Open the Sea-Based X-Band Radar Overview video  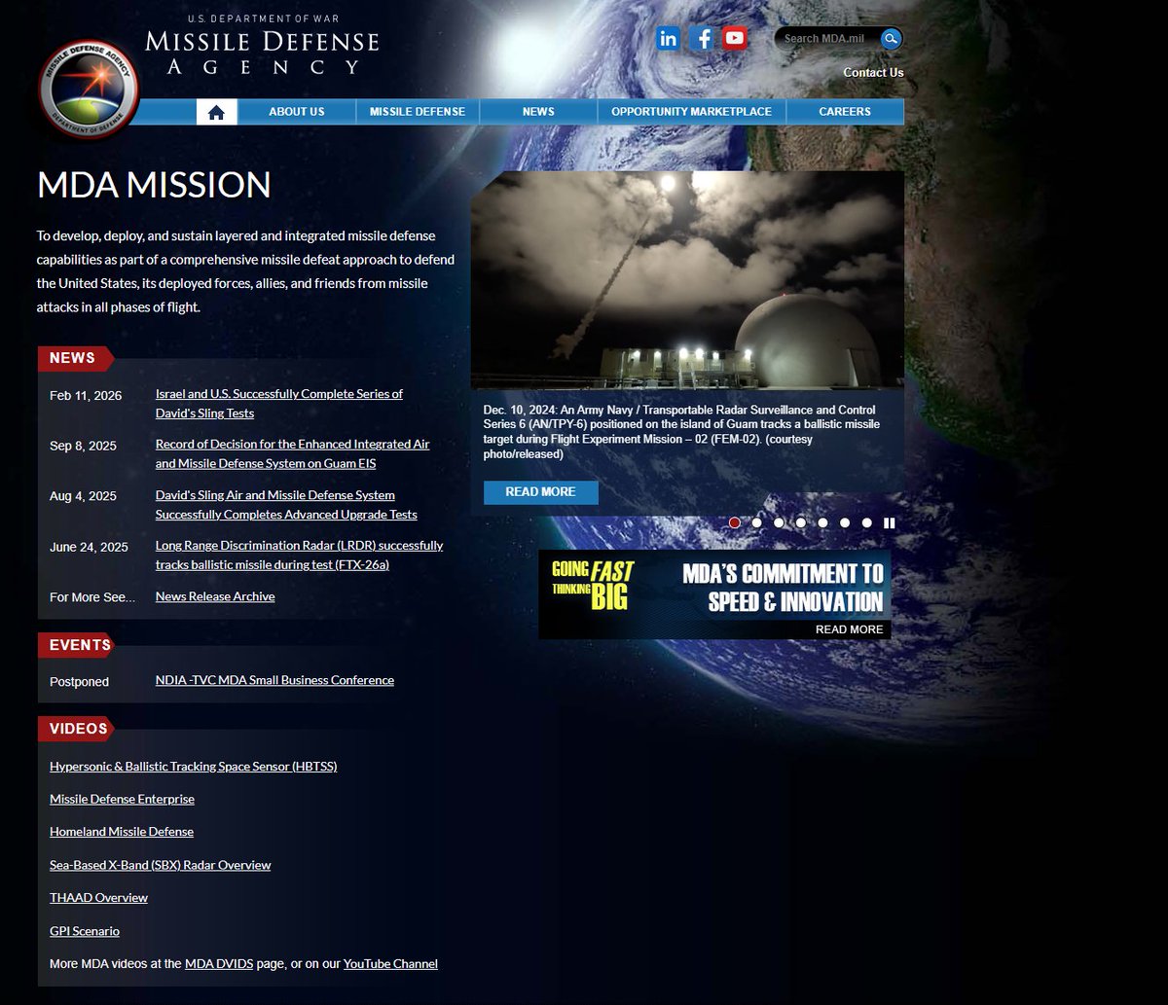(161, 865)
